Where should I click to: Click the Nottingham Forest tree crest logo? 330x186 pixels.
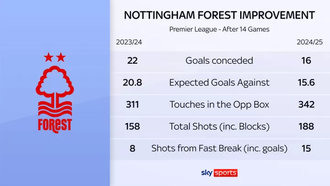click(55, 93)
